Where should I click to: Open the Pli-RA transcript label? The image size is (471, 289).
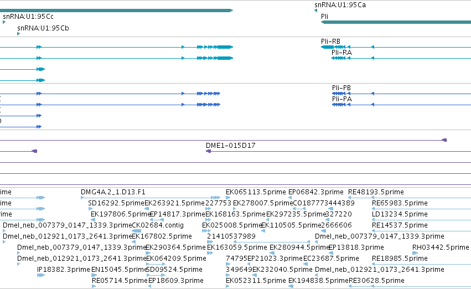tap(341, 53)
